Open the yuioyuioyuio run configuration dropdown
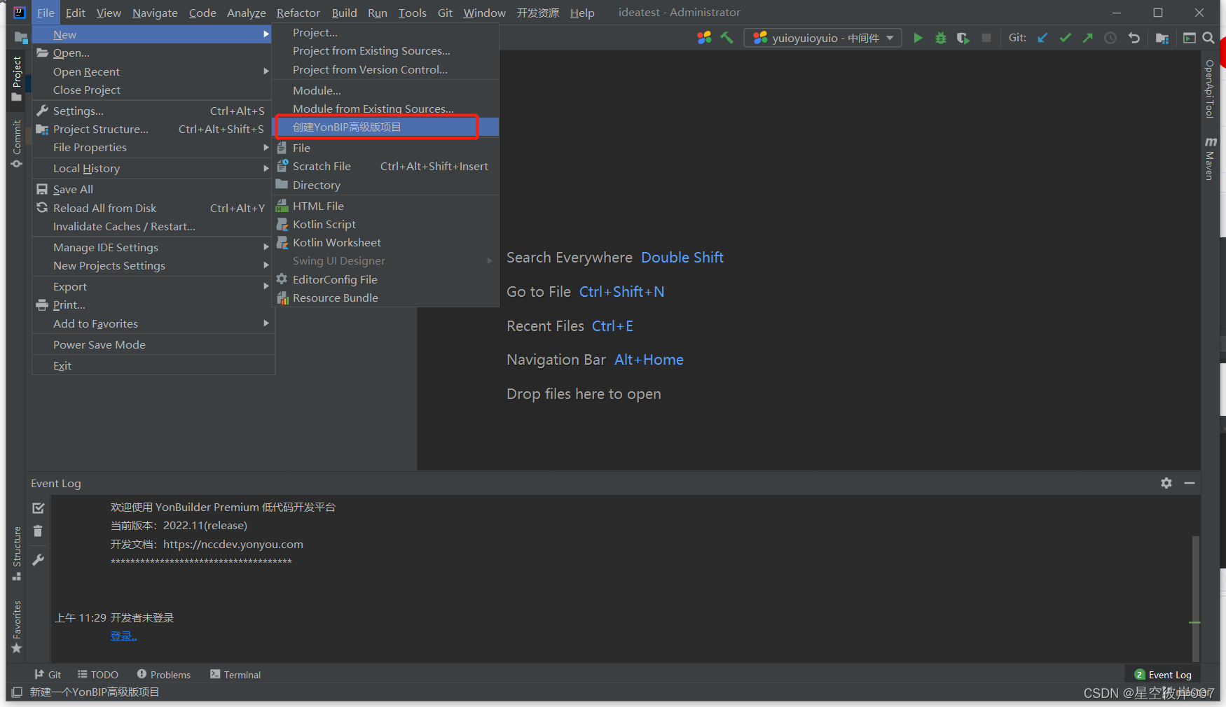 (823, 38)
